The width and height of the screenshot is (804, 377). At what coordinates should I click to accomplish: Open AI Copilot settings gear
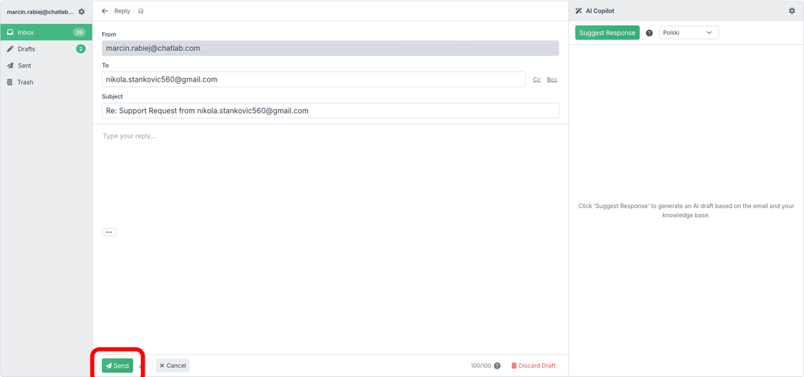coord(792,11)
